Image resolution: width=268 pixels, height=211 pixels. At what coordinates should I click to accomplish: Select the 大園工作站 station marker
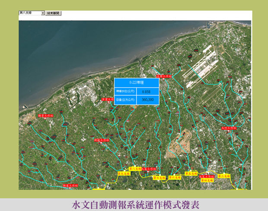164,76
